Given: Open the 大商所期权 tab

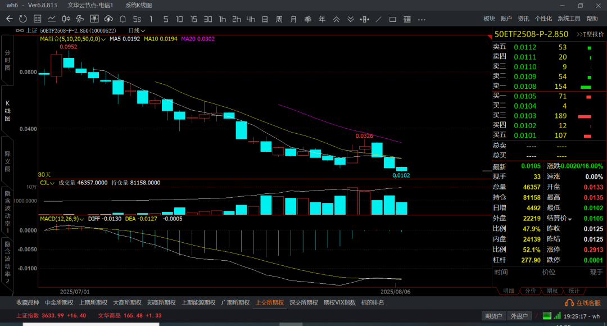Looking at the screenshot, I should (128, 303).
